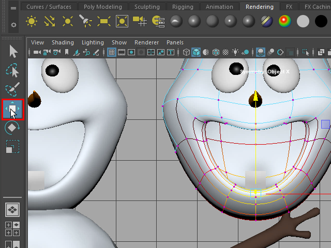Toggle smooth shade all cube icon

[196, 52]
